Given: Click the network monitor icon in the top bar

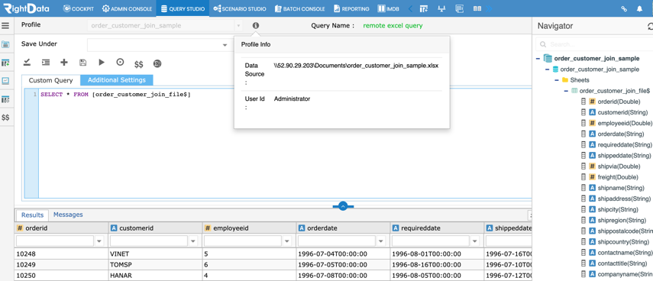Looking at the screenshot, I should (442, 8).
